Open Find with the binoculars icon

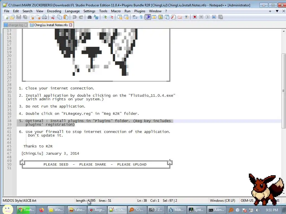89,17
